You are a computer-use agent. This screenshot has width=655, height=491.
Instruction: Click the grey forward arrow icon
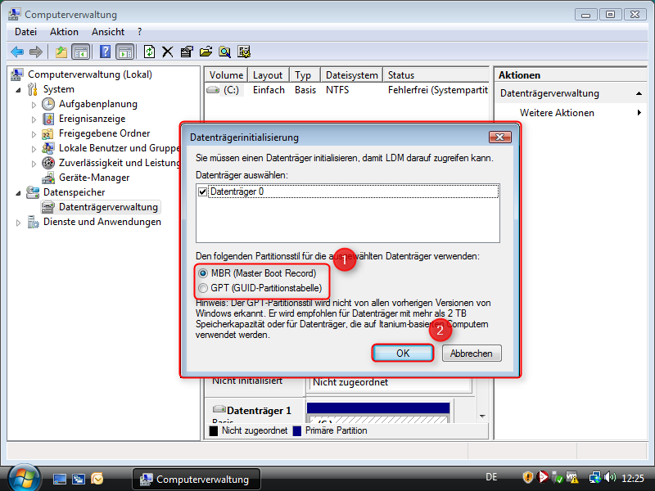click(36, 52)
